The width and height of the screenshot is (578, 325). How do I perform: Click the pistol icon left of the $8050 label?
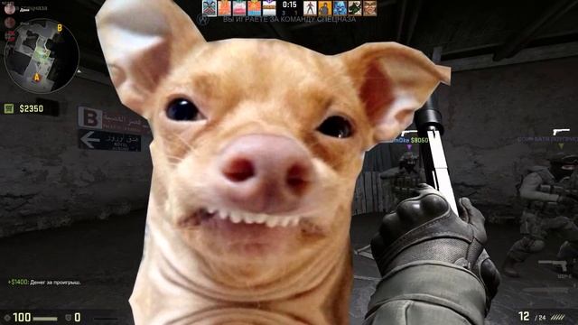pyautogui.click(x=408, y=133)
